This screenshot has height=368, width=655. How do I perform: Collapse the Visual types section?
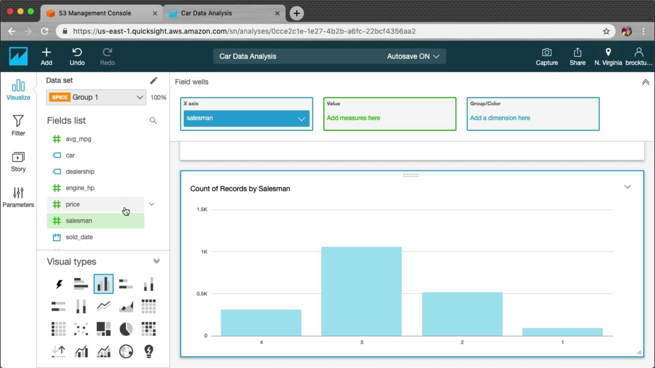click(156, 261)
